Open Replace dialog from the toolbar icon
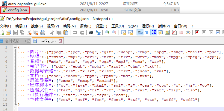 (x=98, y=32)
